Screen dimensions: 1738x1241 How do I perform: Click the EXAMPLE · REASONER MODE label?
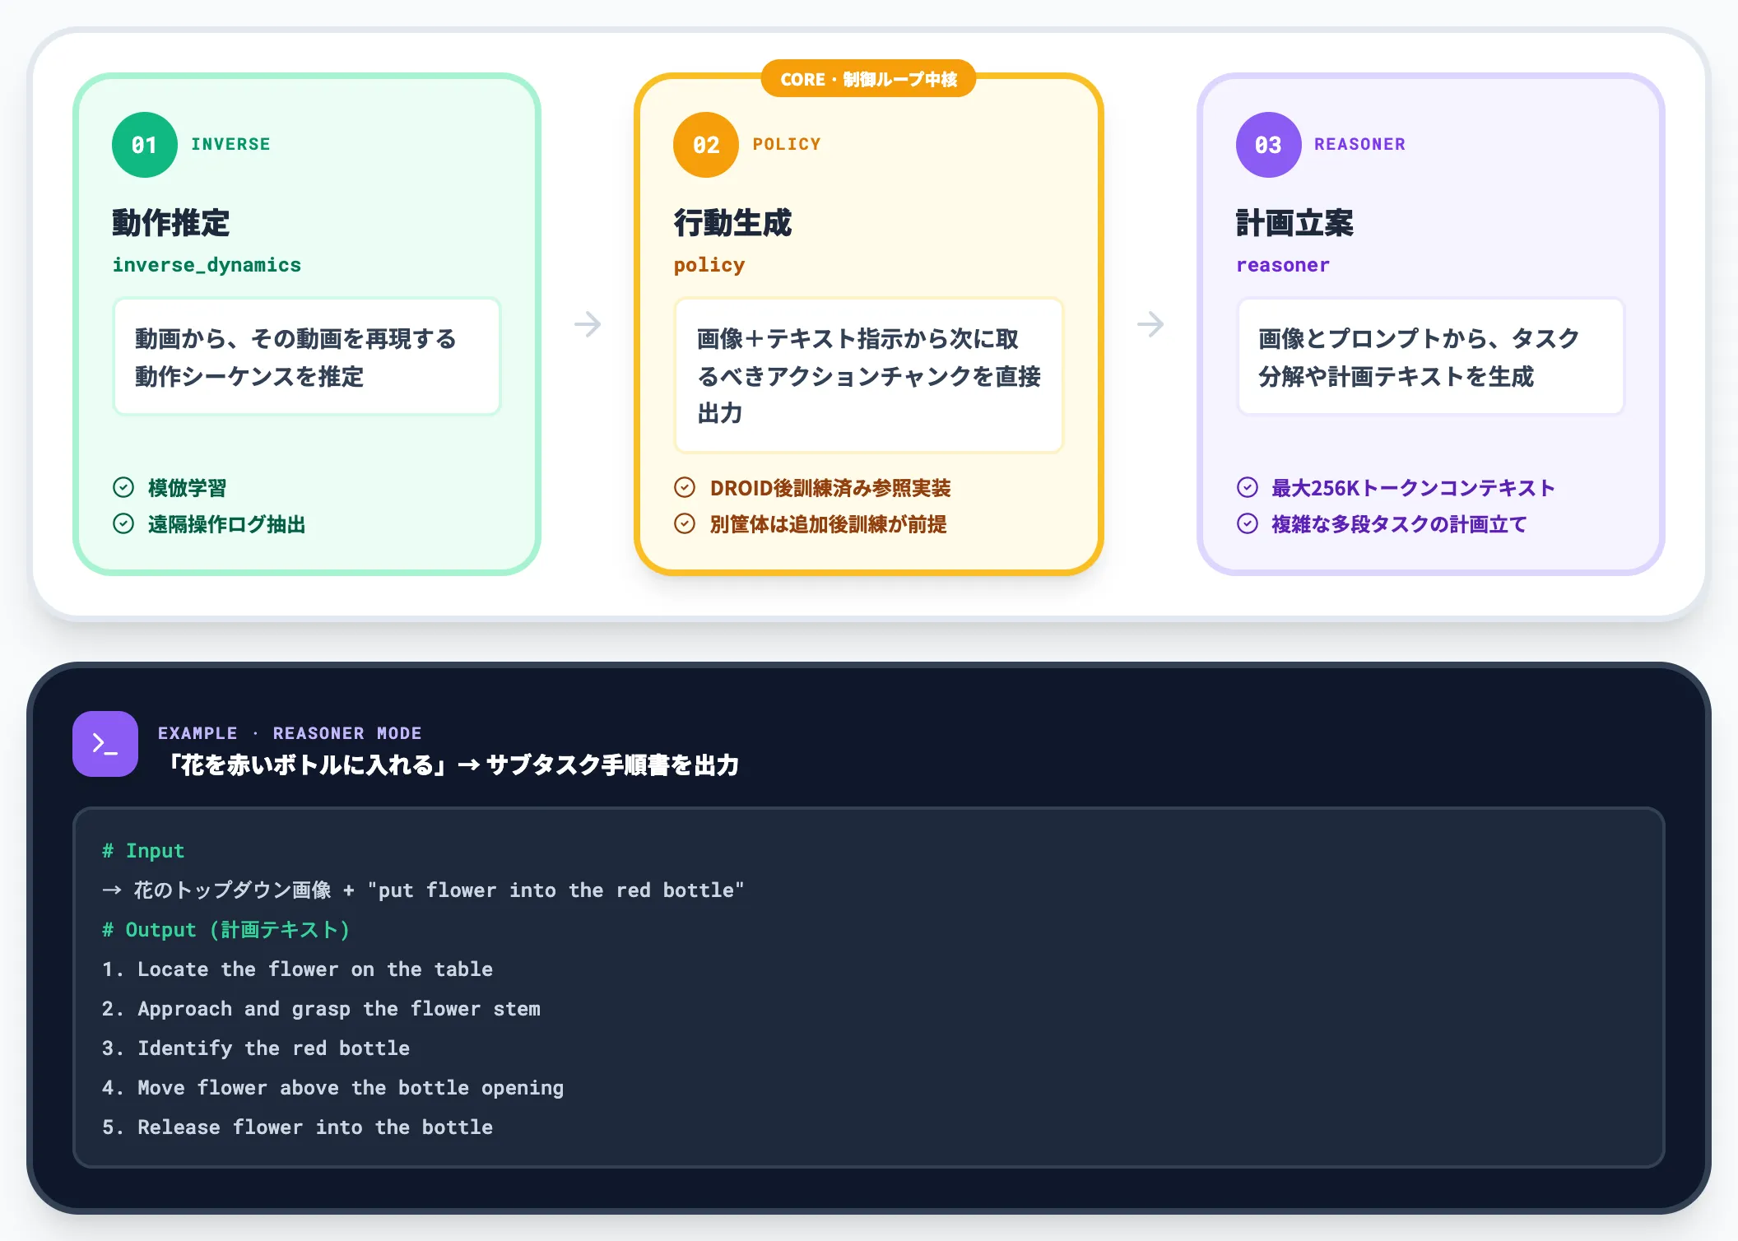tap(290, 733)
